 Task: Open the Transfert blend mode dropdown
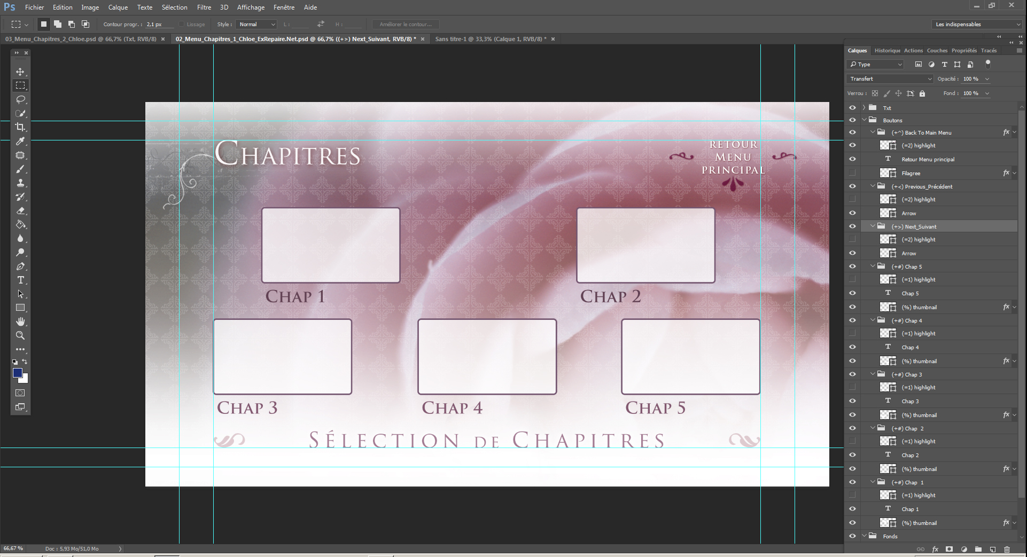pyautogui.click(x=890, y=79)
